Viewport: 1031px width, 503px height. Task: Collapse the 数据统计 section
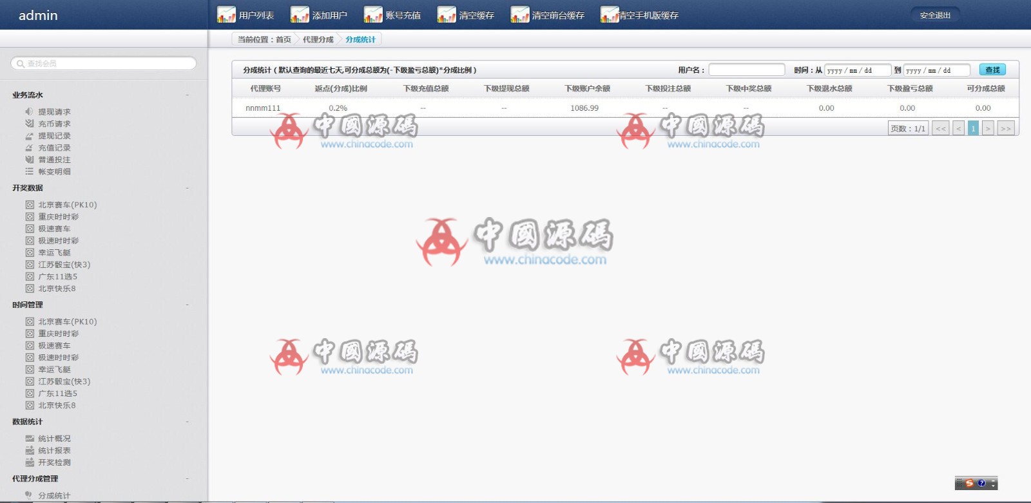[188, 422]
